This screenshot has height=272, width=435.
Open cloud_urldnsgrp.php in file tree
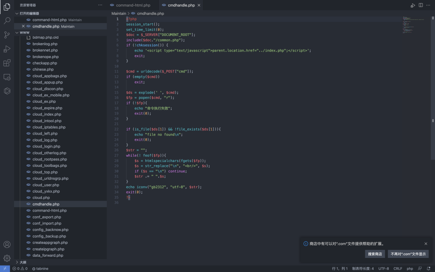coord(60,179)
